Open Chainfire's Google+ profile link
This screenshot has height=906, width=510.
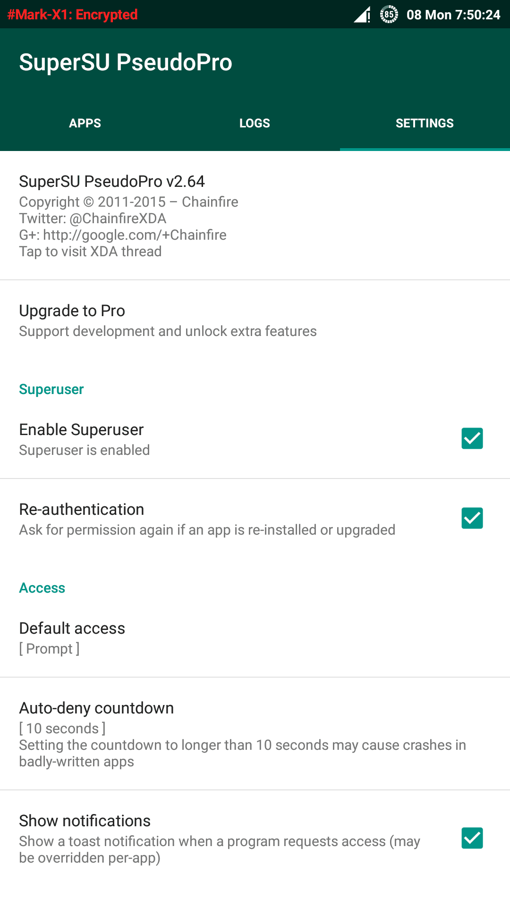point(123,235)
